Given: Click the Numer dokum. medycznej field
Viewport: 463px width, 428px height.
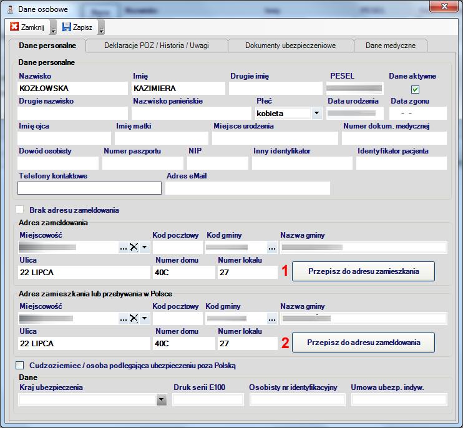Looking at the screenshot, I should tap(394, 138).
